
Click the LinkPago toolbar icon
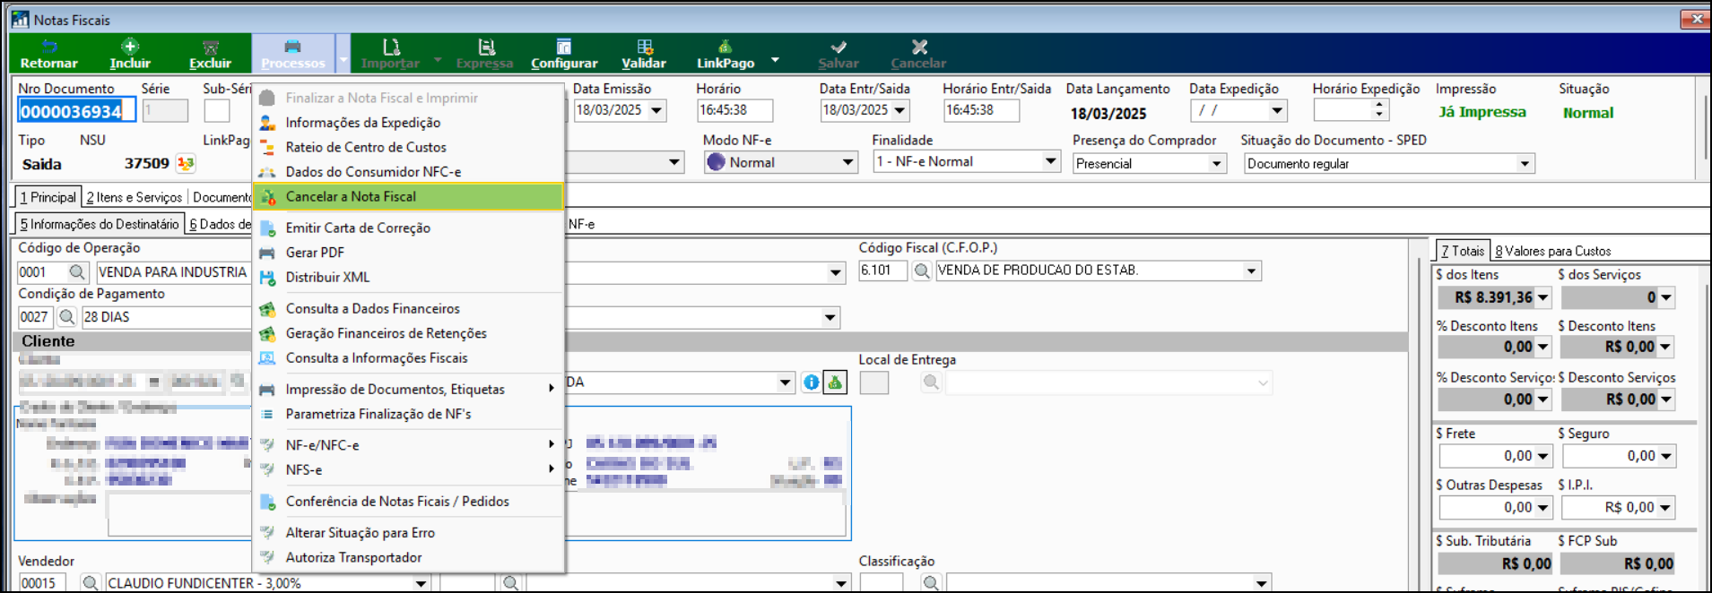726,54
